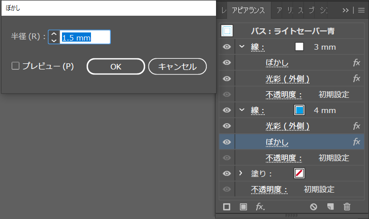Switch to the truncated ア panel tab

tap(279, 10)
